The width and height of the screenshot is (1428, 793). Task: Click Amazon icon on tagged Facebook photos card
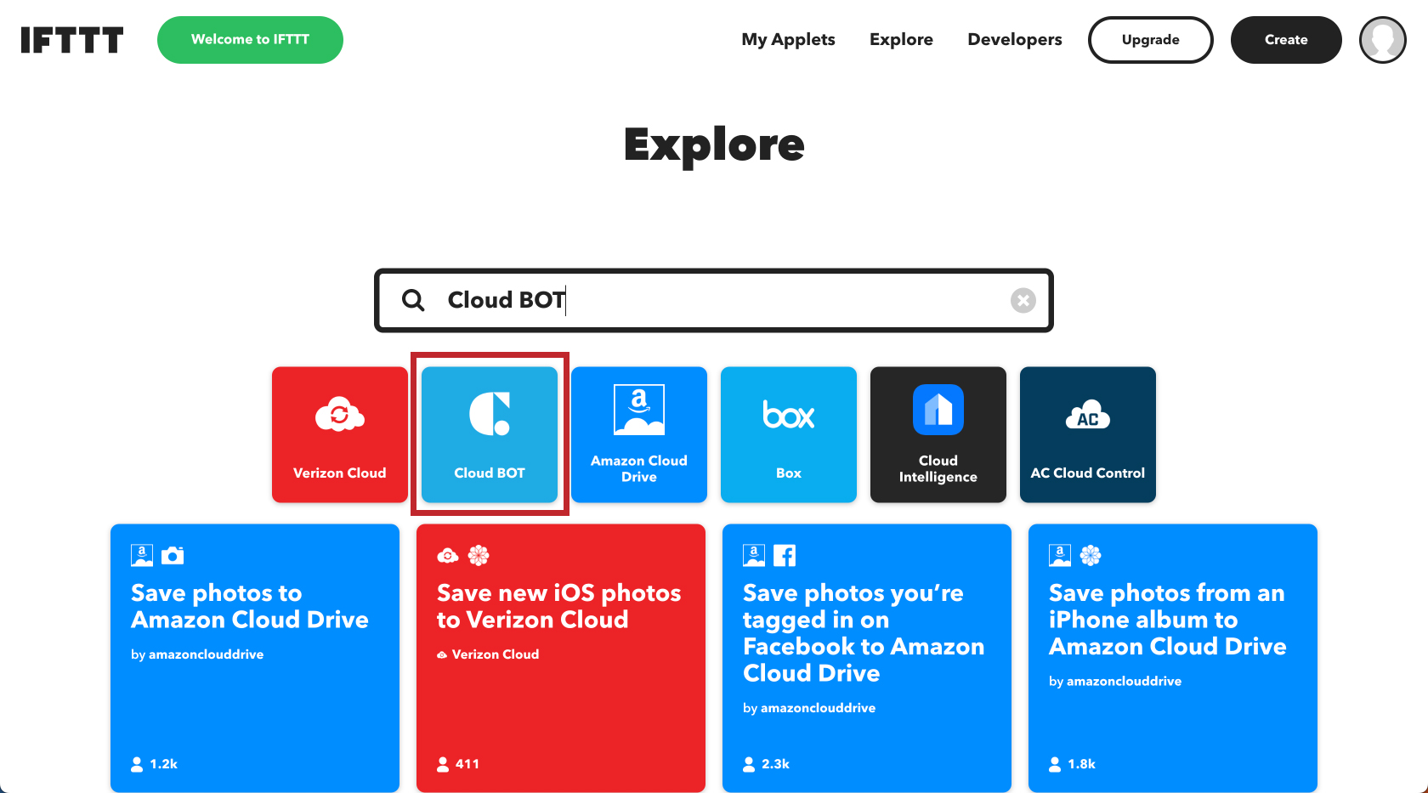[754, 556]
